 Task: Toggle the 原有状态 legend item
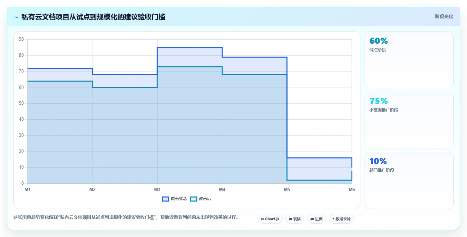[175, 199]
